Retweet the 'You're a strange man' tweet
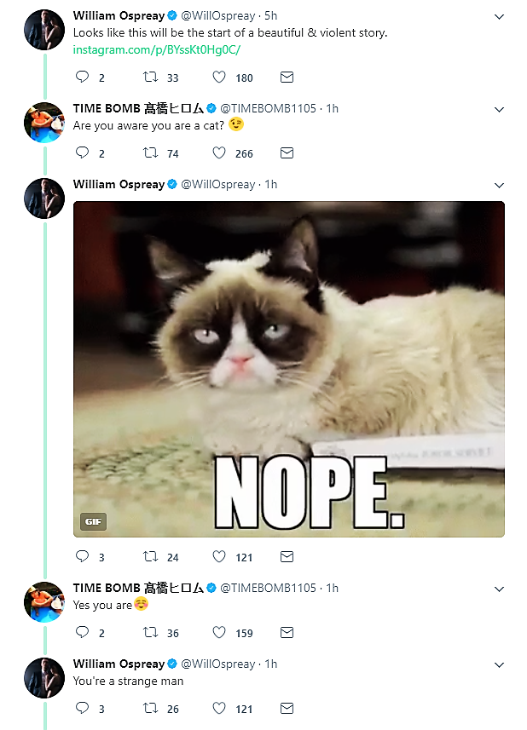Image resolution: width=527 pixels, height=730 pixels. pos(150,709)
